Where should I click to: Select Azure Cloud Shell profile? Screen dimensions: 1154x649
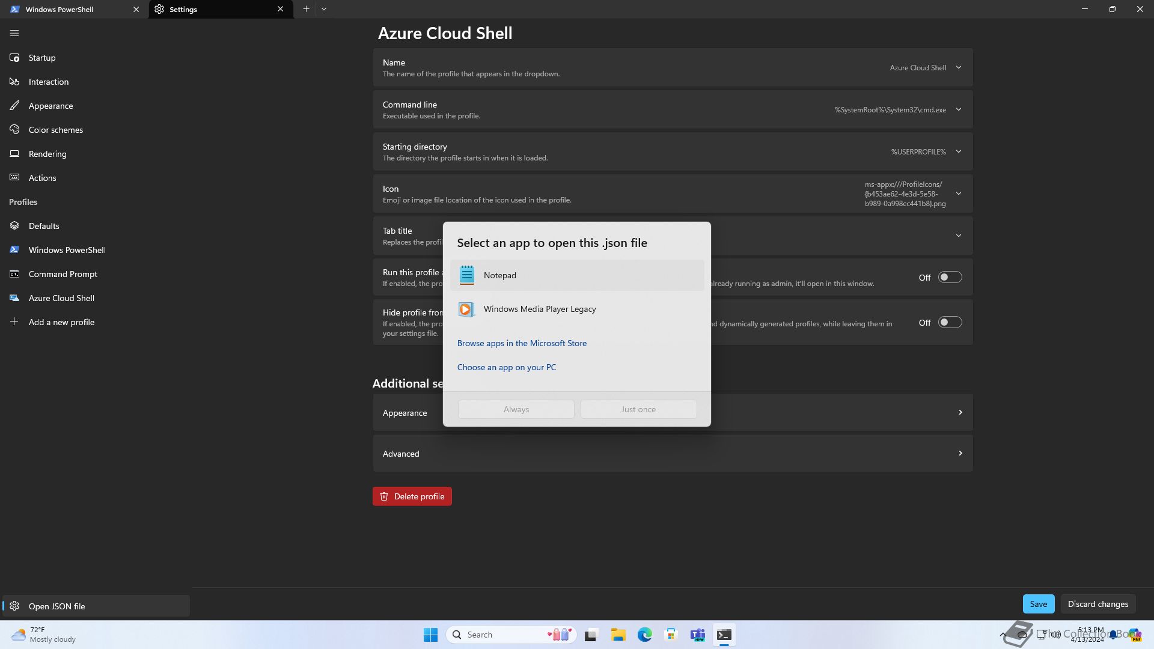[x=95, y=298]
